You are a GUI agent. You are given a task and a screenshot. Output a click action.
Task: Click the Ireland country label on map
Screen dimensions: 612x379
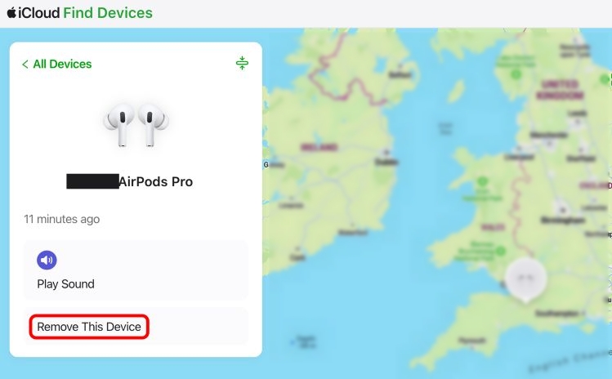click(x=319, y=148)
